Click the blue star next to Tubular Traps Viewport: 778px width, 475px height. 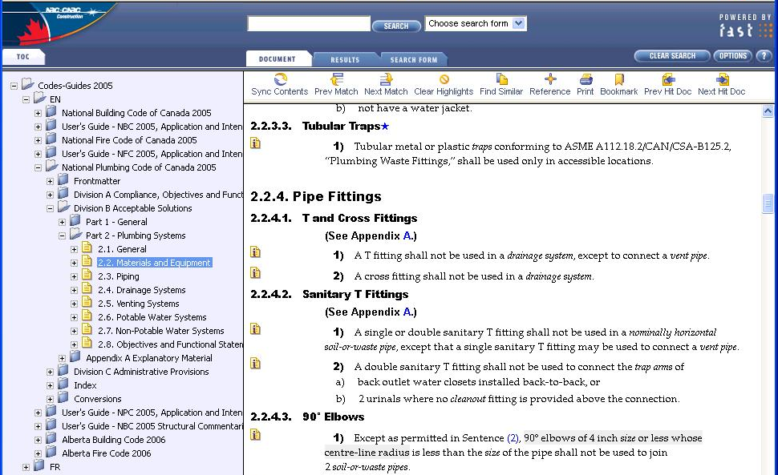385,127
